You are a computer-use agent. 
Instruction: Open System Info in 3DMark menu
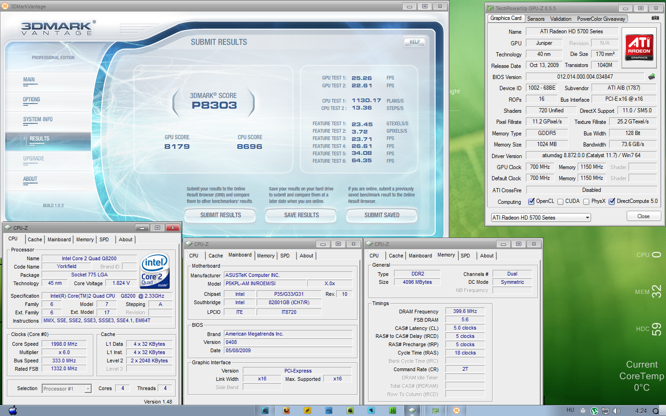[38, 119]
